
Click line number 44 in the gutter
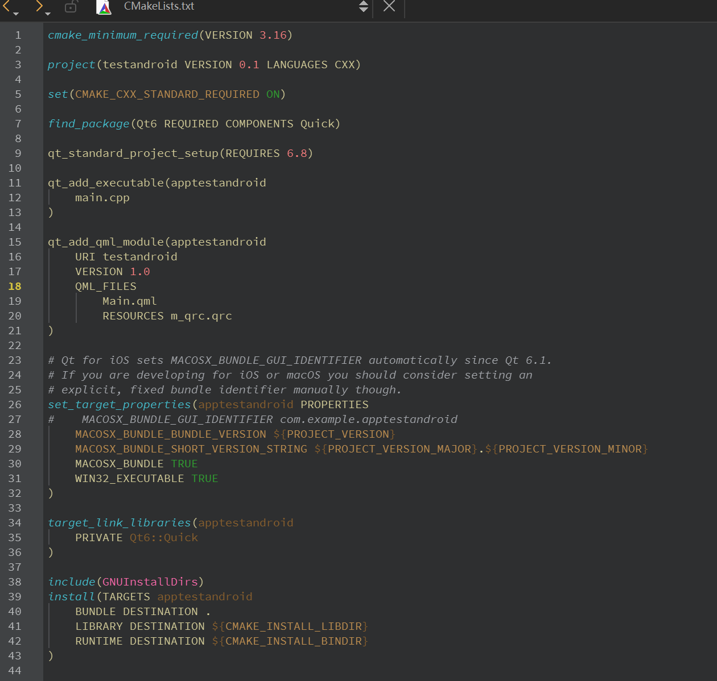click(x=15, y=671)
